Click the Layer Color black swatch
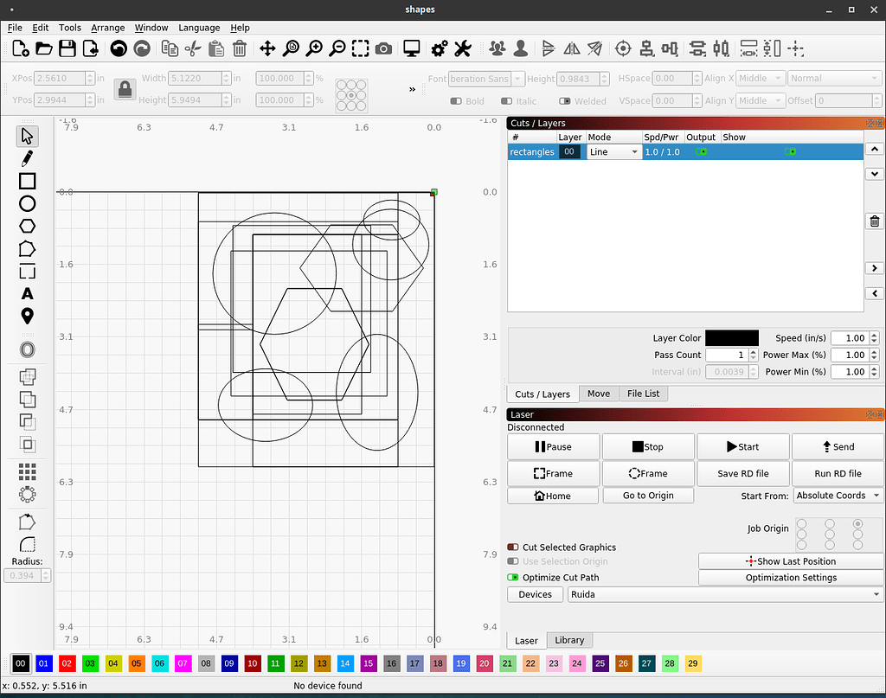Screen dimensions: 886x698 coord(732,337)
